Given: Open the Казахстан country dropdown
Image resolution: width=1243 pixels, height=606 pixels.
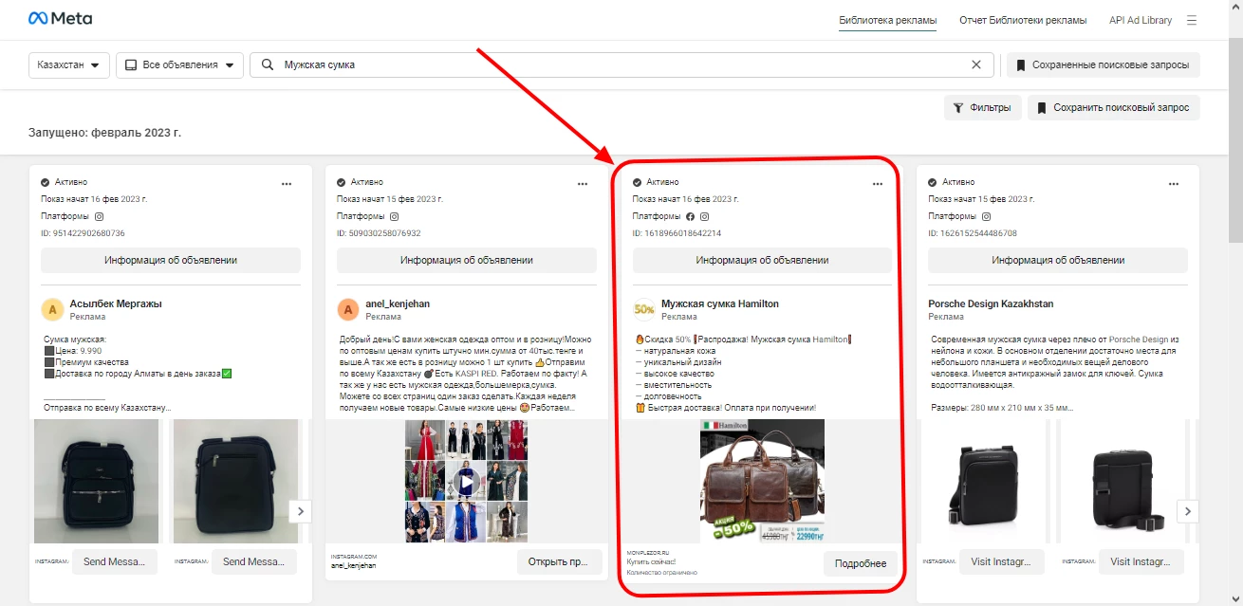Looking at the screenshot, I should [69, 64].
